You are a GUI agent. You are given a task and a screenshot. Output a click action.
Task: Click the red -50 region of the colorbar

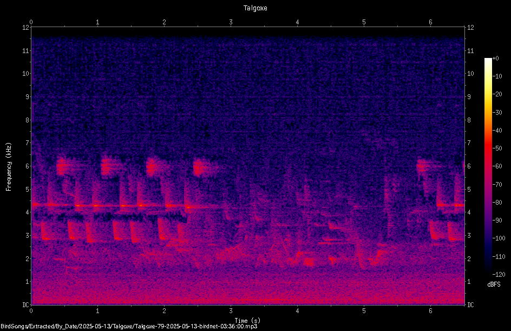[488, 148]
